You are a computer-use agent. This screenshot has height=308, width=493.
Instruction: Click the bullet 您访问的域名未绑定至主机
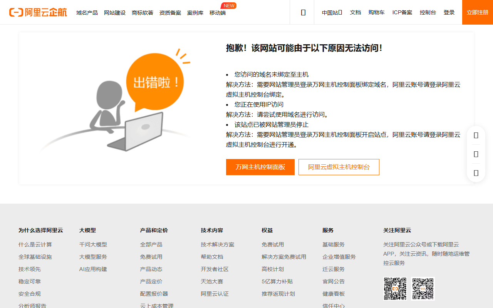click(272, 74)
